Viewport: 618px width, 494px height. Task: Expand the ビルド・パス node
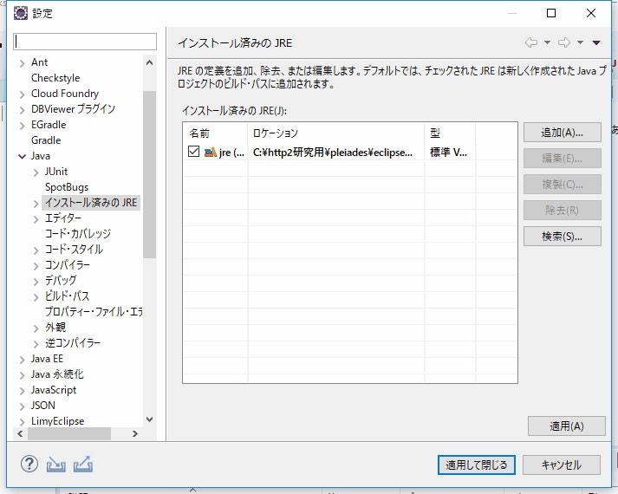[36, 297]
